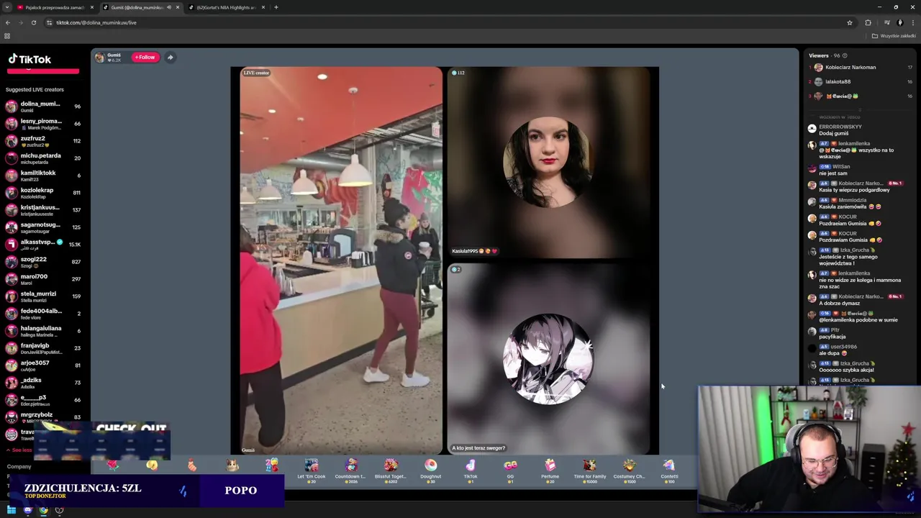Open Wszystkie zakładki bookmarks folder
The height and width of the screenshot is (518, 921).
(x=894, y=36)
